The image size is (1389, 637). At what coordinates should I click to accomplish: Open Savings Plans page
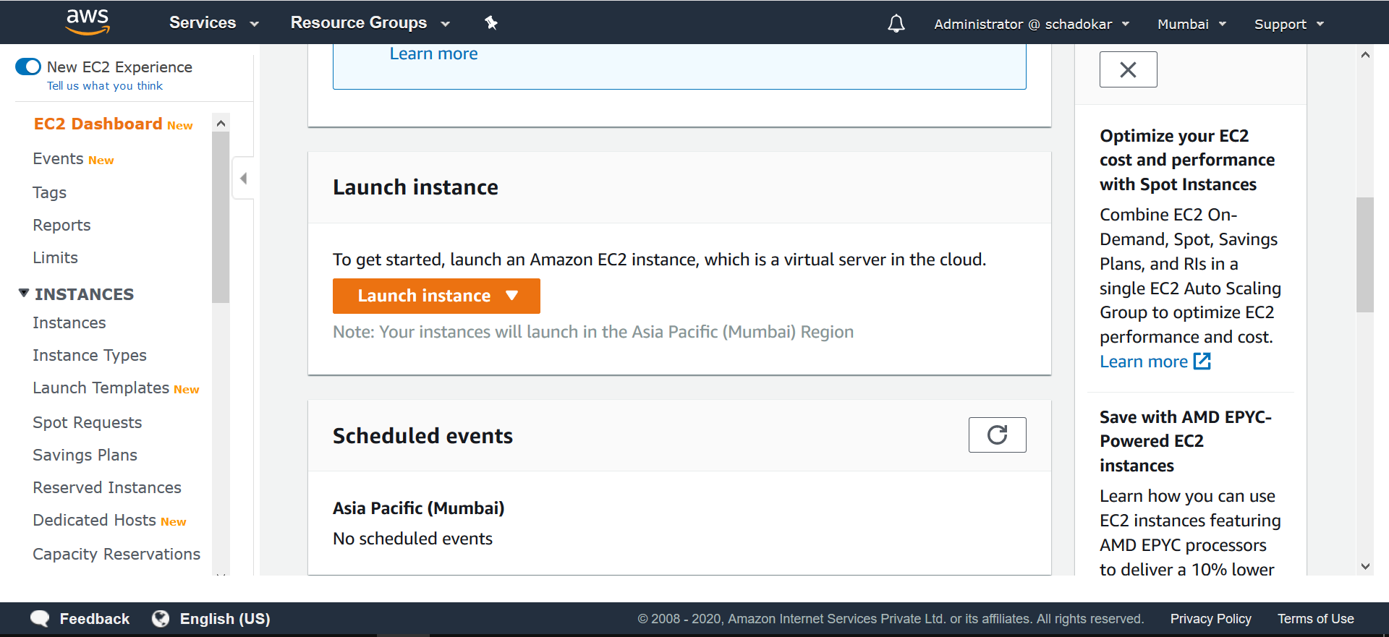[85, 455]
